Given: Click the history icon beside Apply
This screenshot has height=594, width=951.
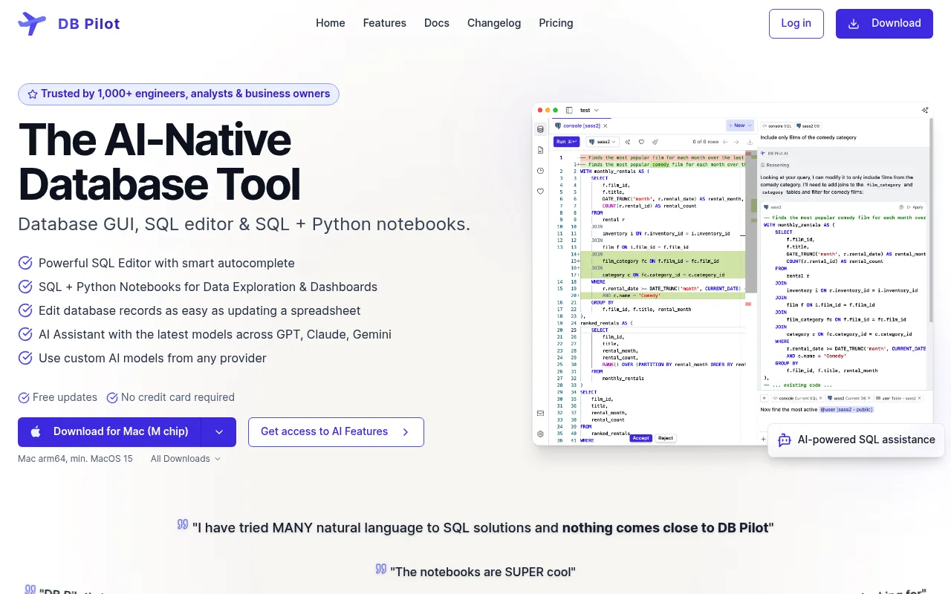Looking at the screenshot, I should [x=900, y=207].
